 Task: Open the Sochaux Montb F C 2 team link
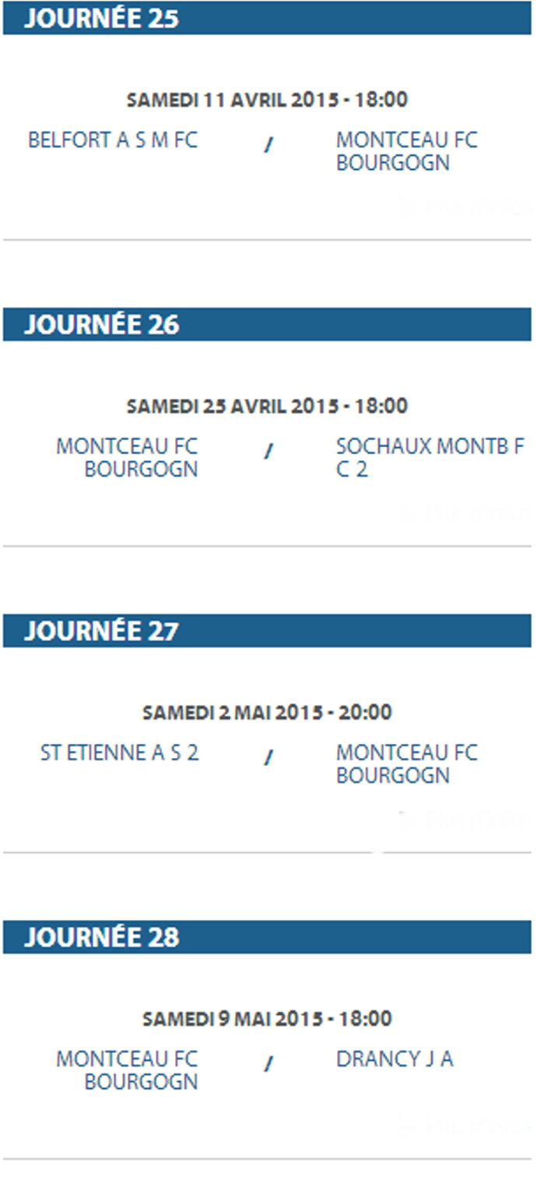pyautogui.click(x=430, y=458)
